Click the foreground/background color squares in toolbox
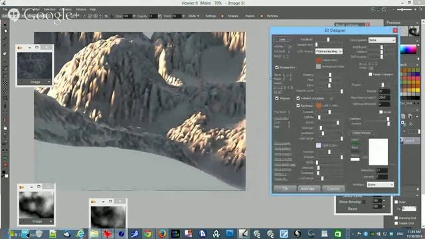The height and width of the screenshot is (239, 425). 5,174
